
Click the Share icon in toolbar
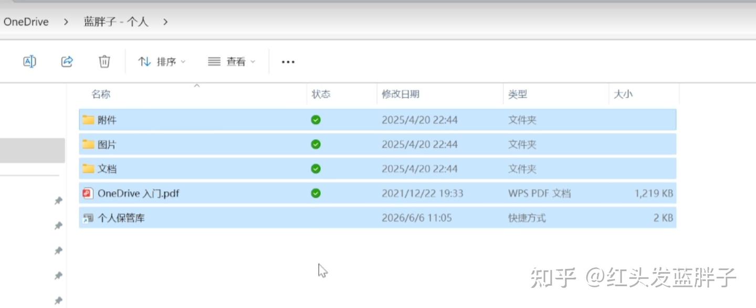pyautogui.click(x=67, y=61)
